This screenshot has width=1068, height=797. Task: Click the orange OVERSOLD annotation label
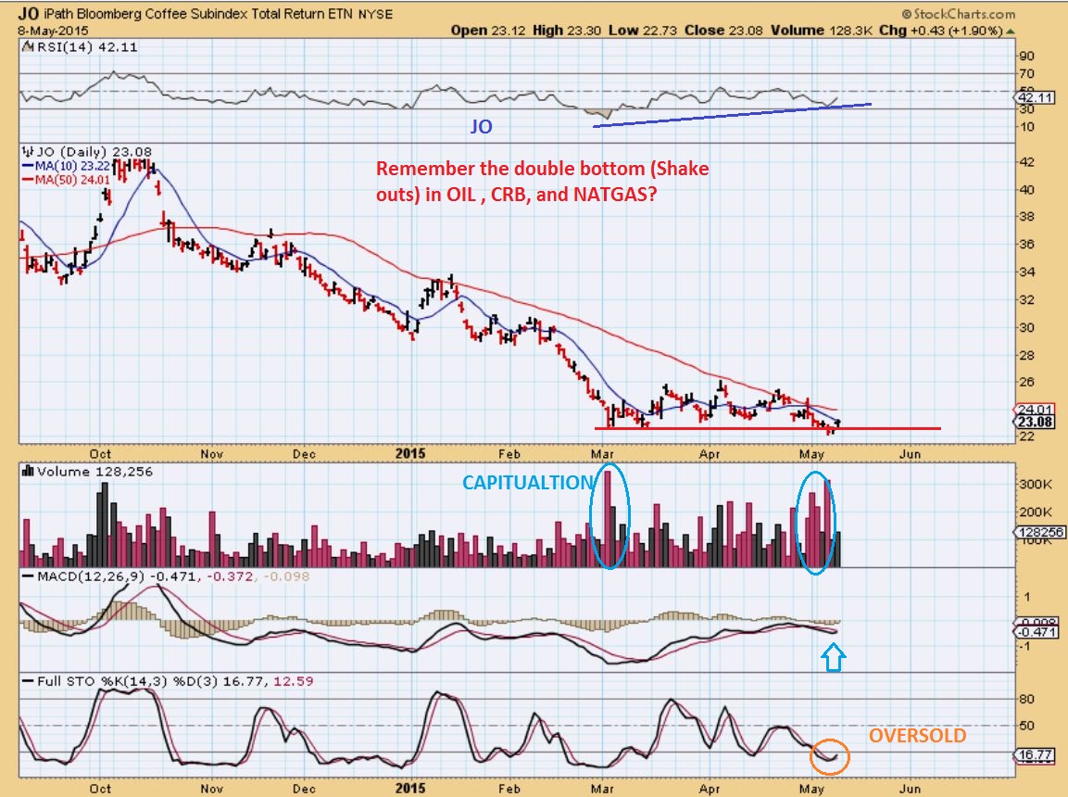point(917,736)
